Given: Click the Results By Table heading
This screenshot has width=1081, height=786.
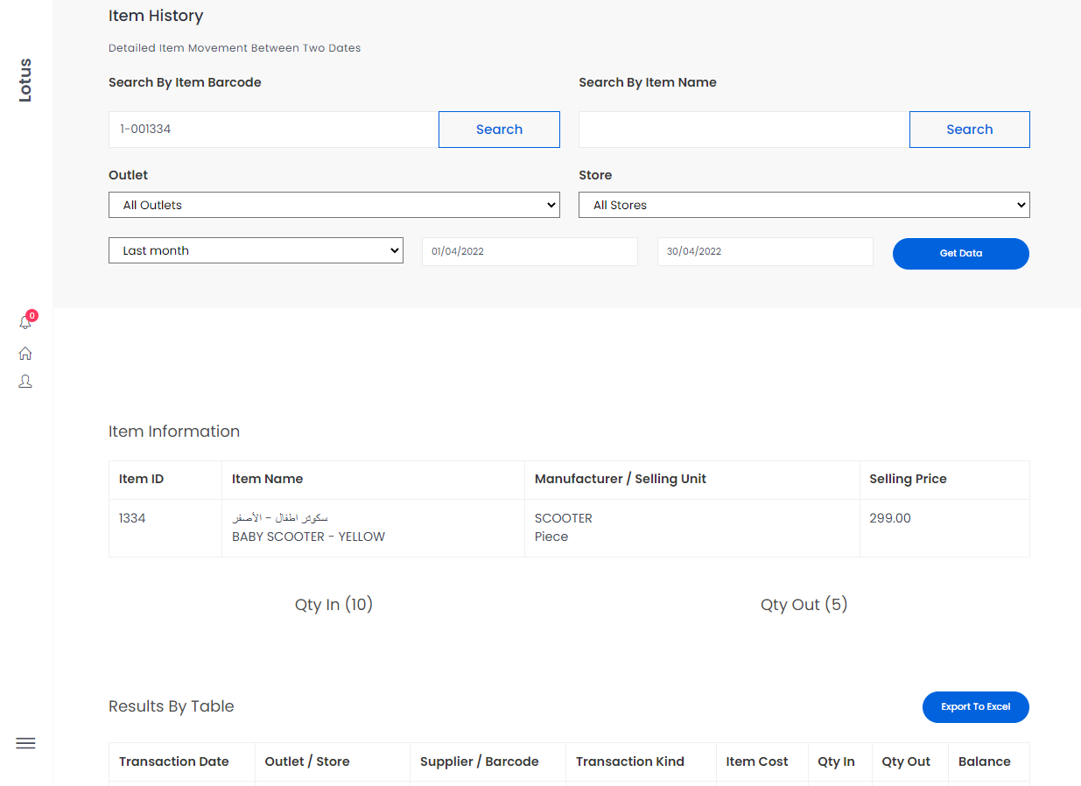Looking at the screenshot, I should point(172,706).
